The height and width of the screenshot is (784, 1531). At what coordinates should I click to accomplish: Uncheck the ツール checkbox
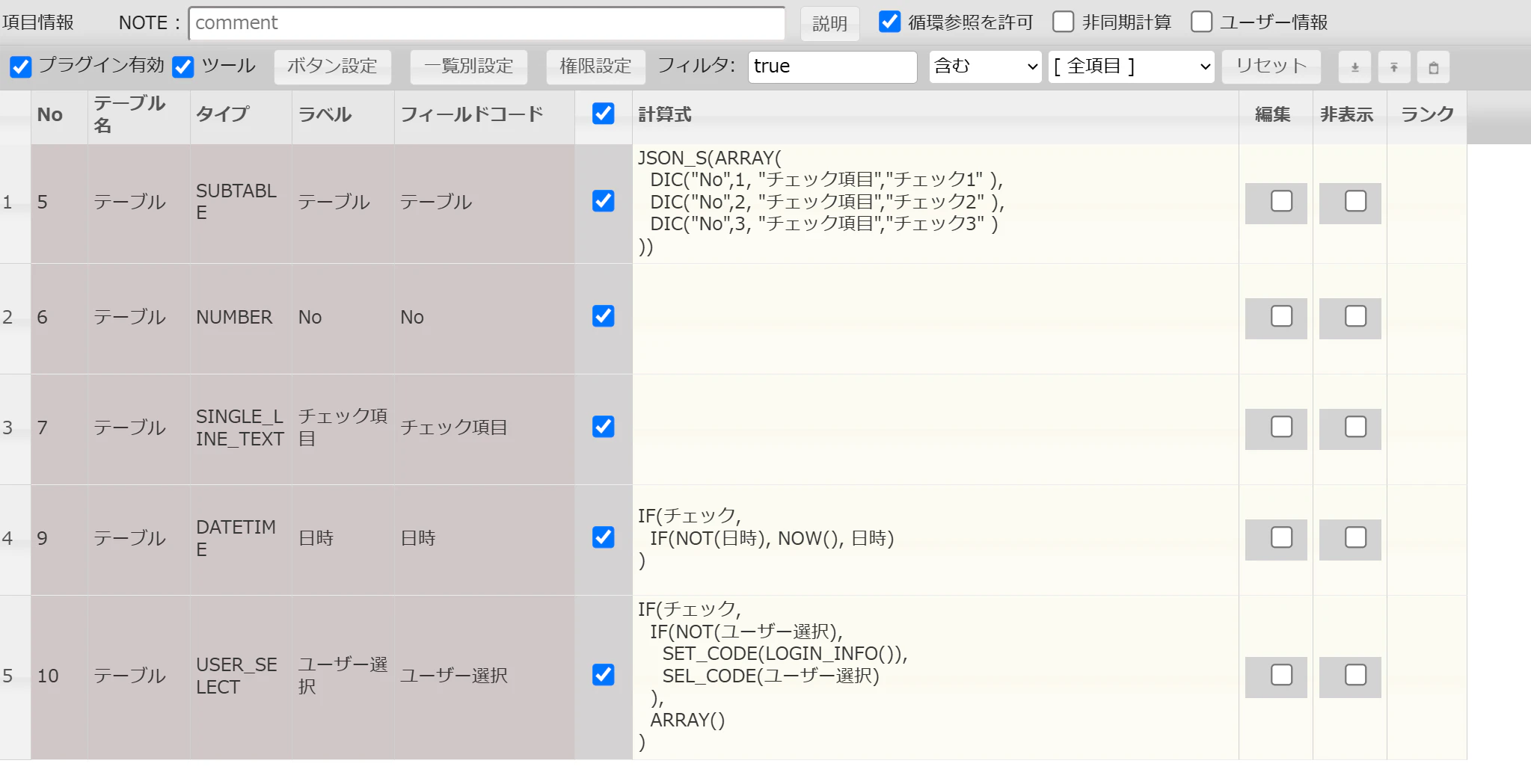tap(183, 67)
